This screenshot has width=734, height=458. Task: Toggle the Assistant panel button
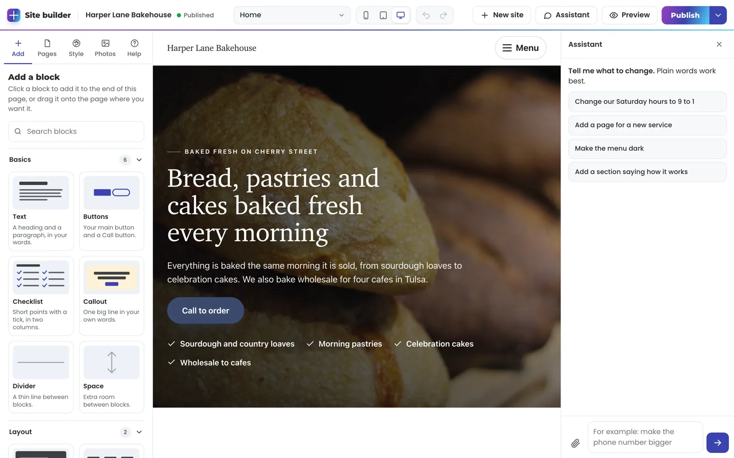(566, 15)
